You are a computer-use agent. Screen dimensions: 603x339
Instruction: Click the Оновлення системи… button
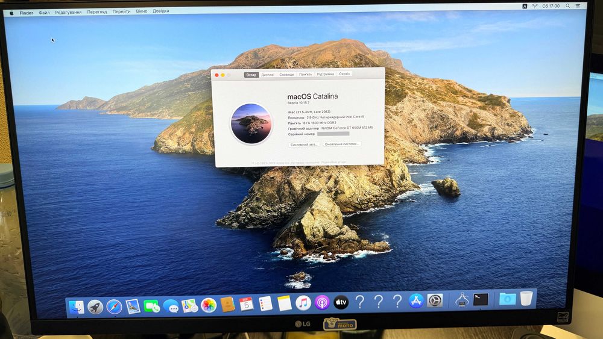[341, 144]
